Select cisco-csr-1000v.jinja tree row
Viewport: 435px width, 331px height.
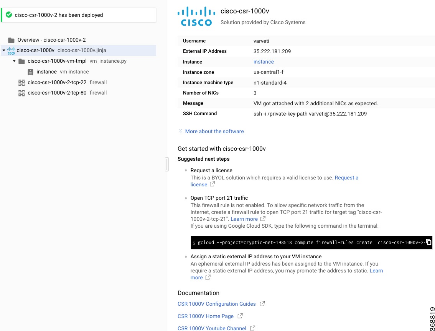click(79, 51)
